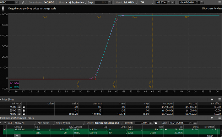Open the Model Bjerksund-Stensland dropdown

[104, 123]
